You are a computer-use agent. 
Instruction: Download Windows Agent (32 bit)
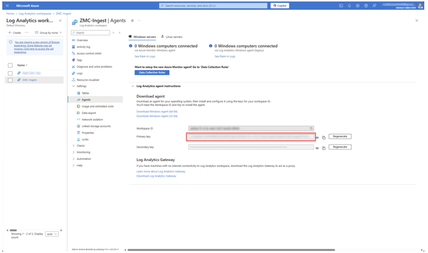point(157,116)
